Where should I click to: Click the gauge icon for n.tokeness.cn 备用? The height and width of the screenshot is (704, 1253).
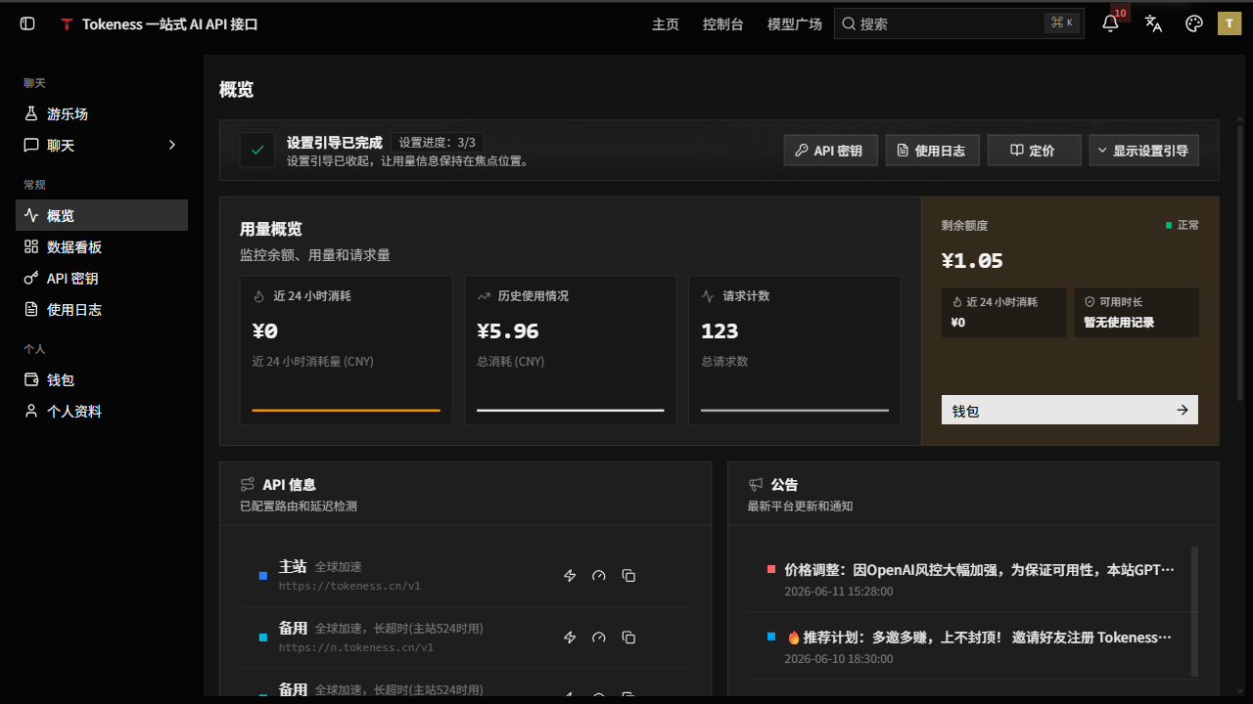coord(599,638)
